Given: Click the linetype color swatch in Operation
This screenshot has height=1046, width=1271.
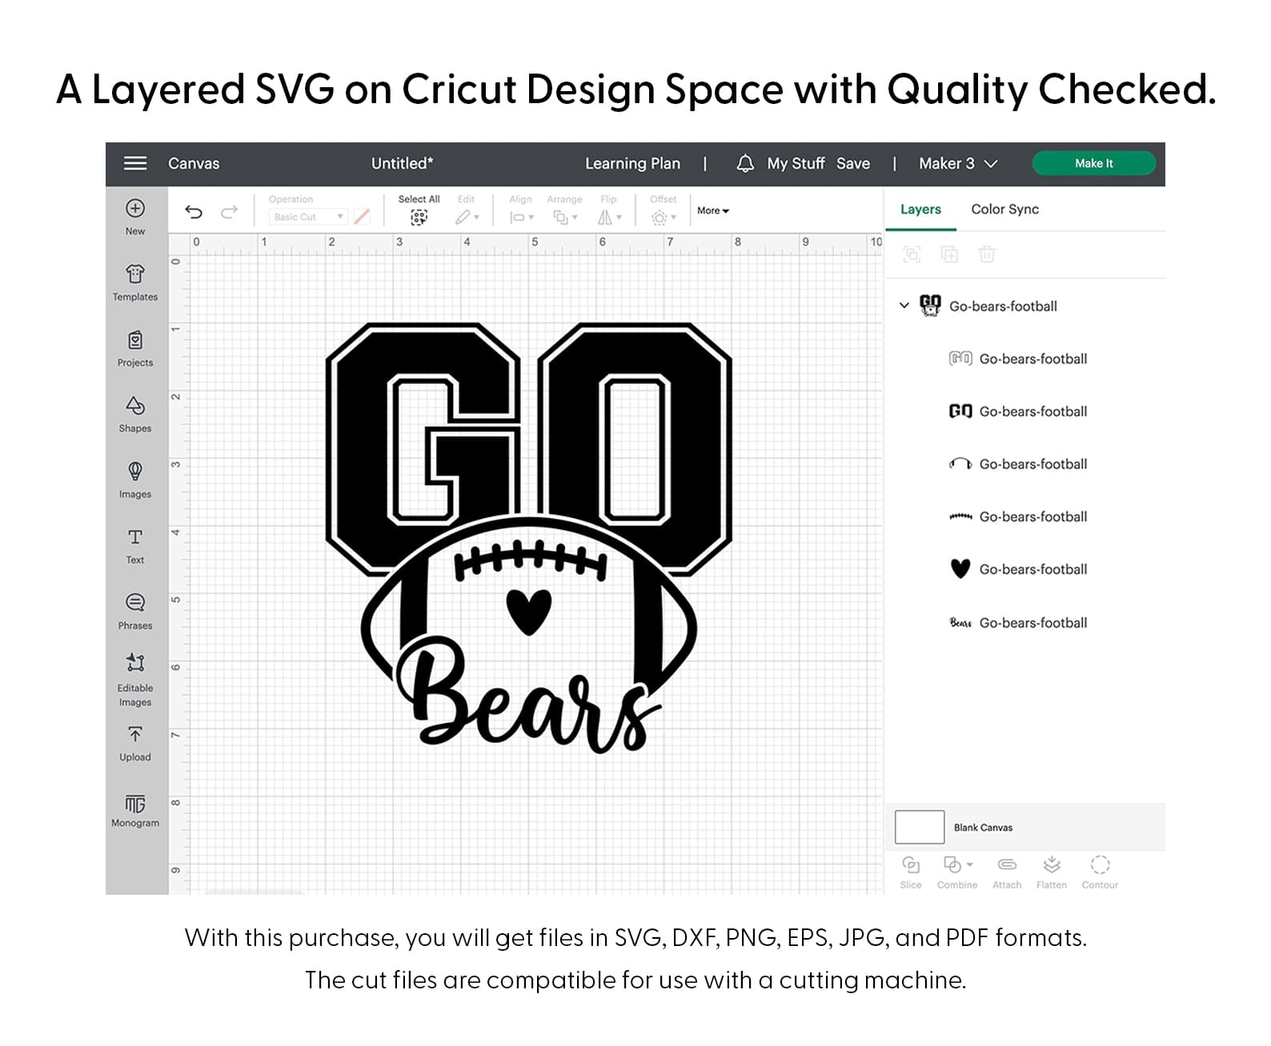Looking at the screenshot, I should point(362,217).
